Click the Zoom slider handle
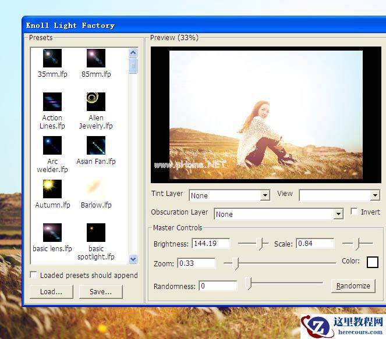Image resolution: width=386 pixels, height=339 pixels. (236, 263)
